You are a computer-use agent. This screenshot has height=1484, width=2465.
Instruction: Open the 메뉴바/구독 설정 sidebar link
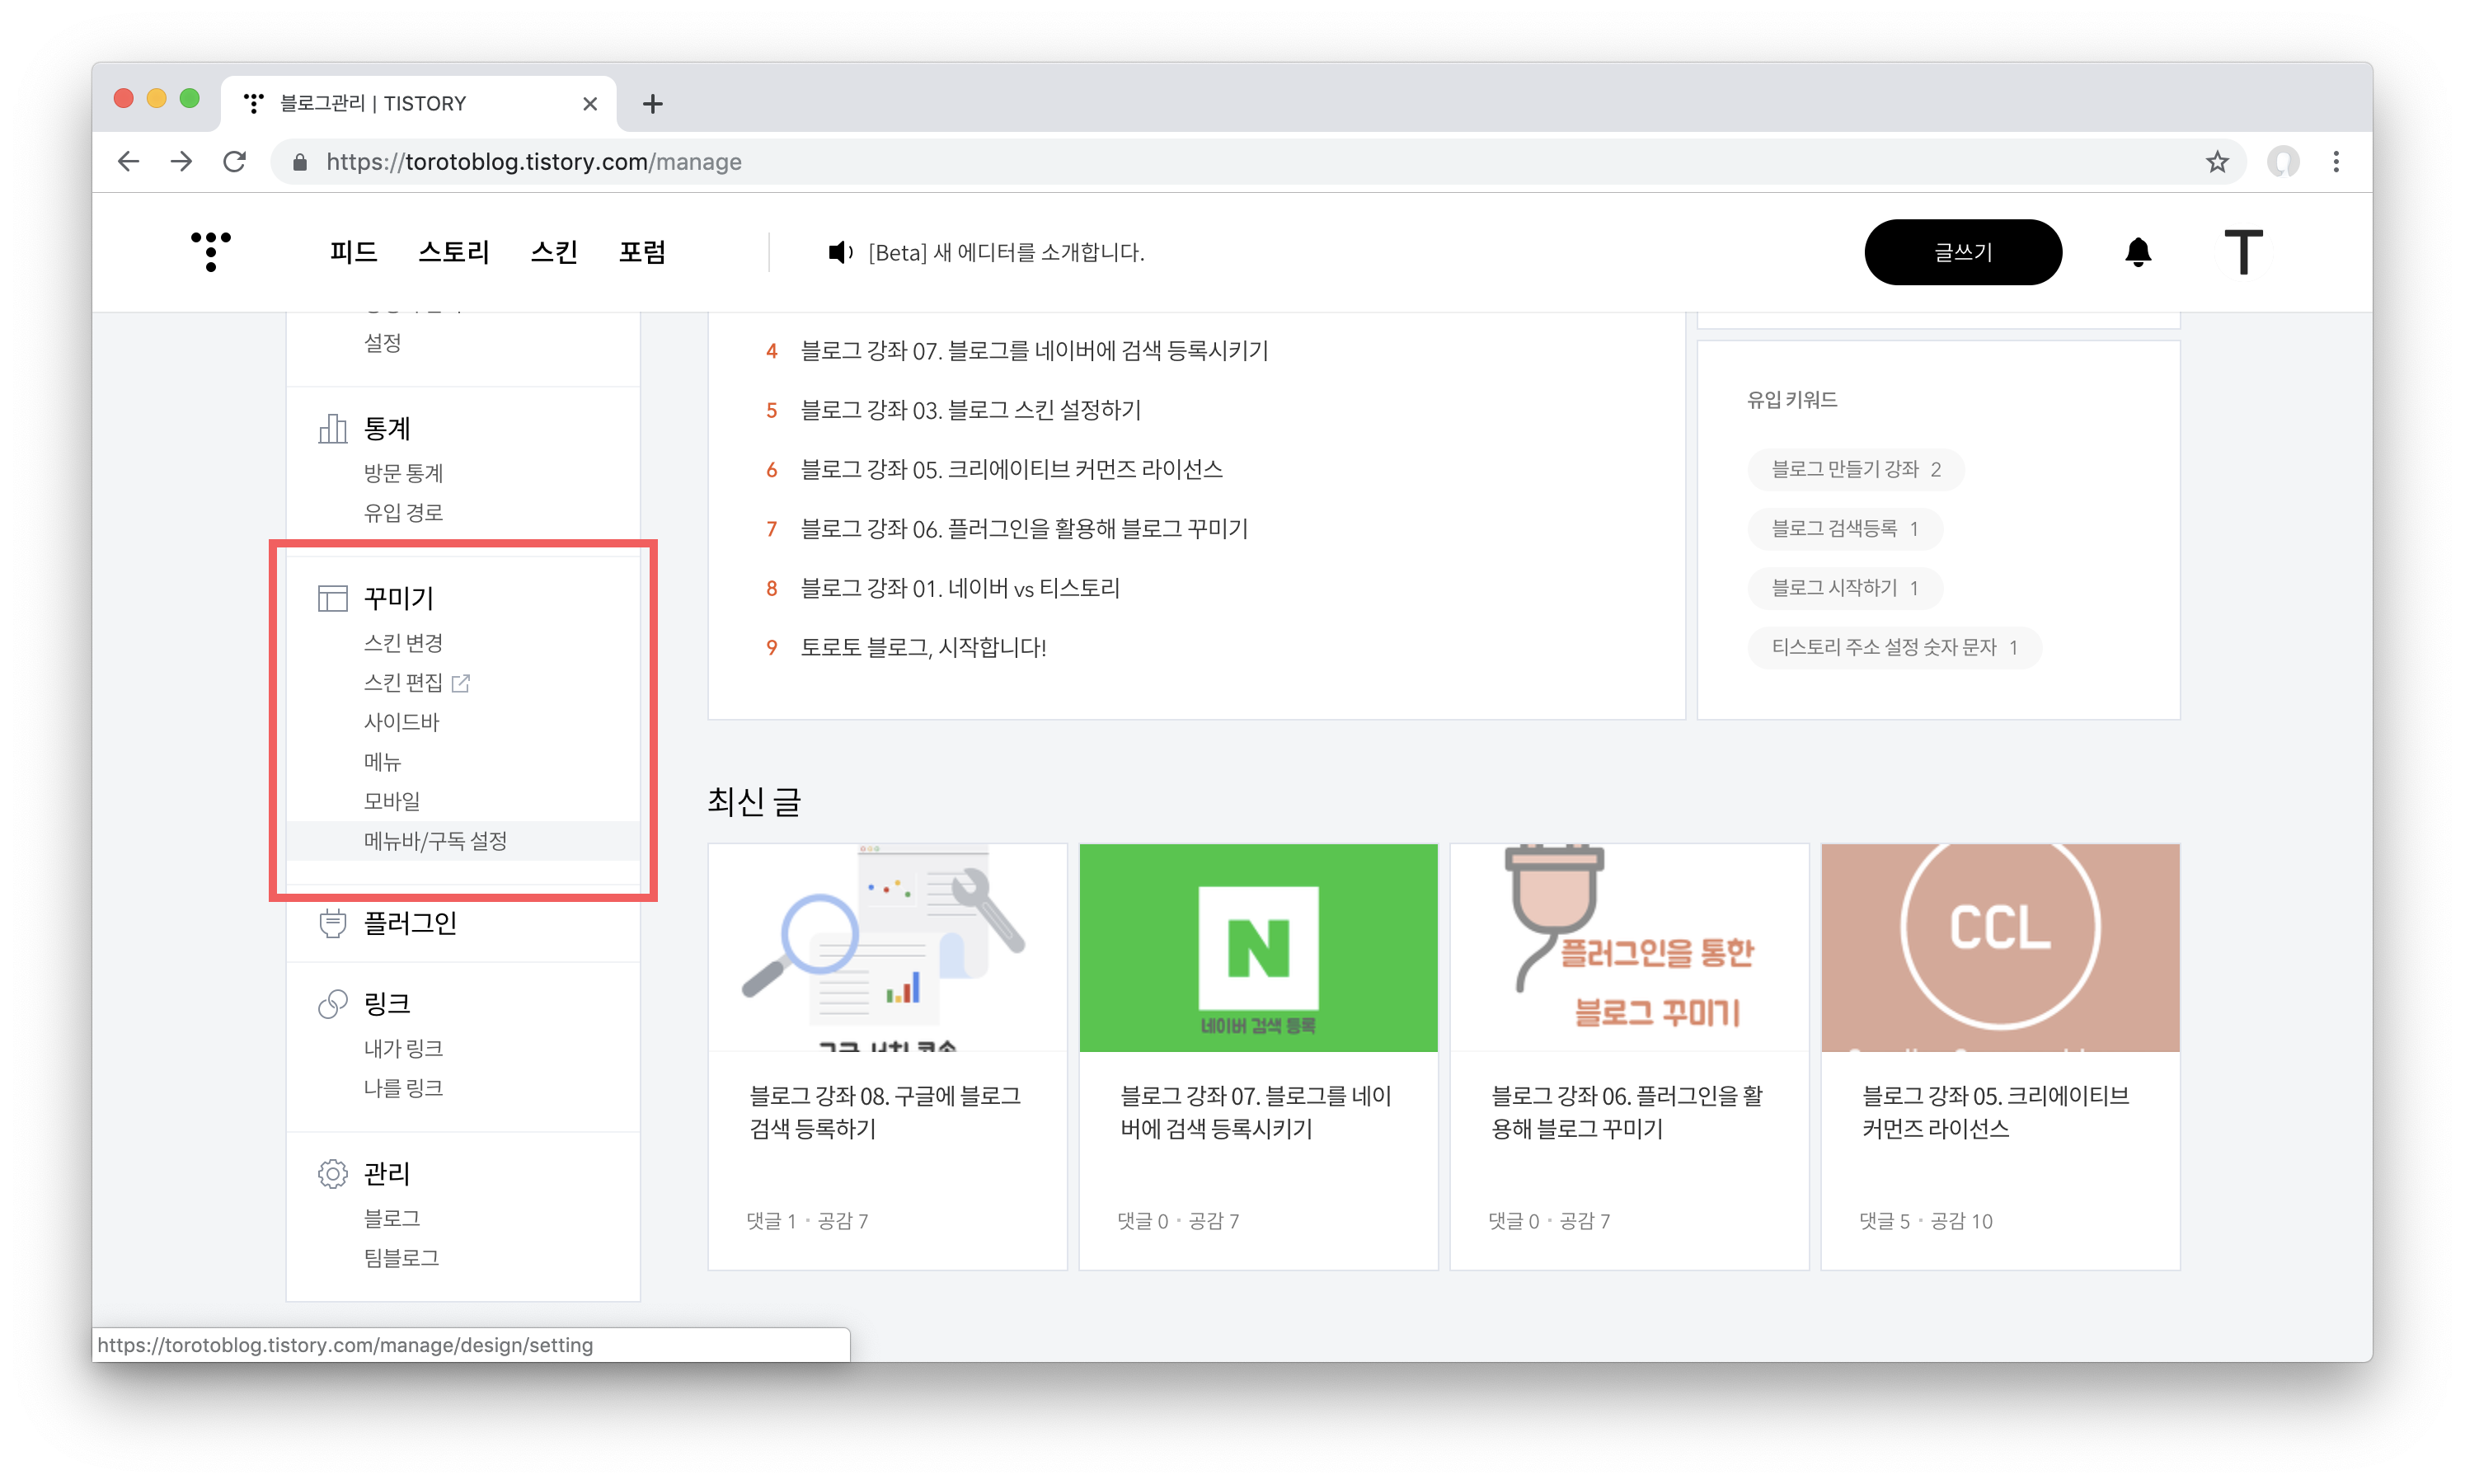tap(435, 841)
